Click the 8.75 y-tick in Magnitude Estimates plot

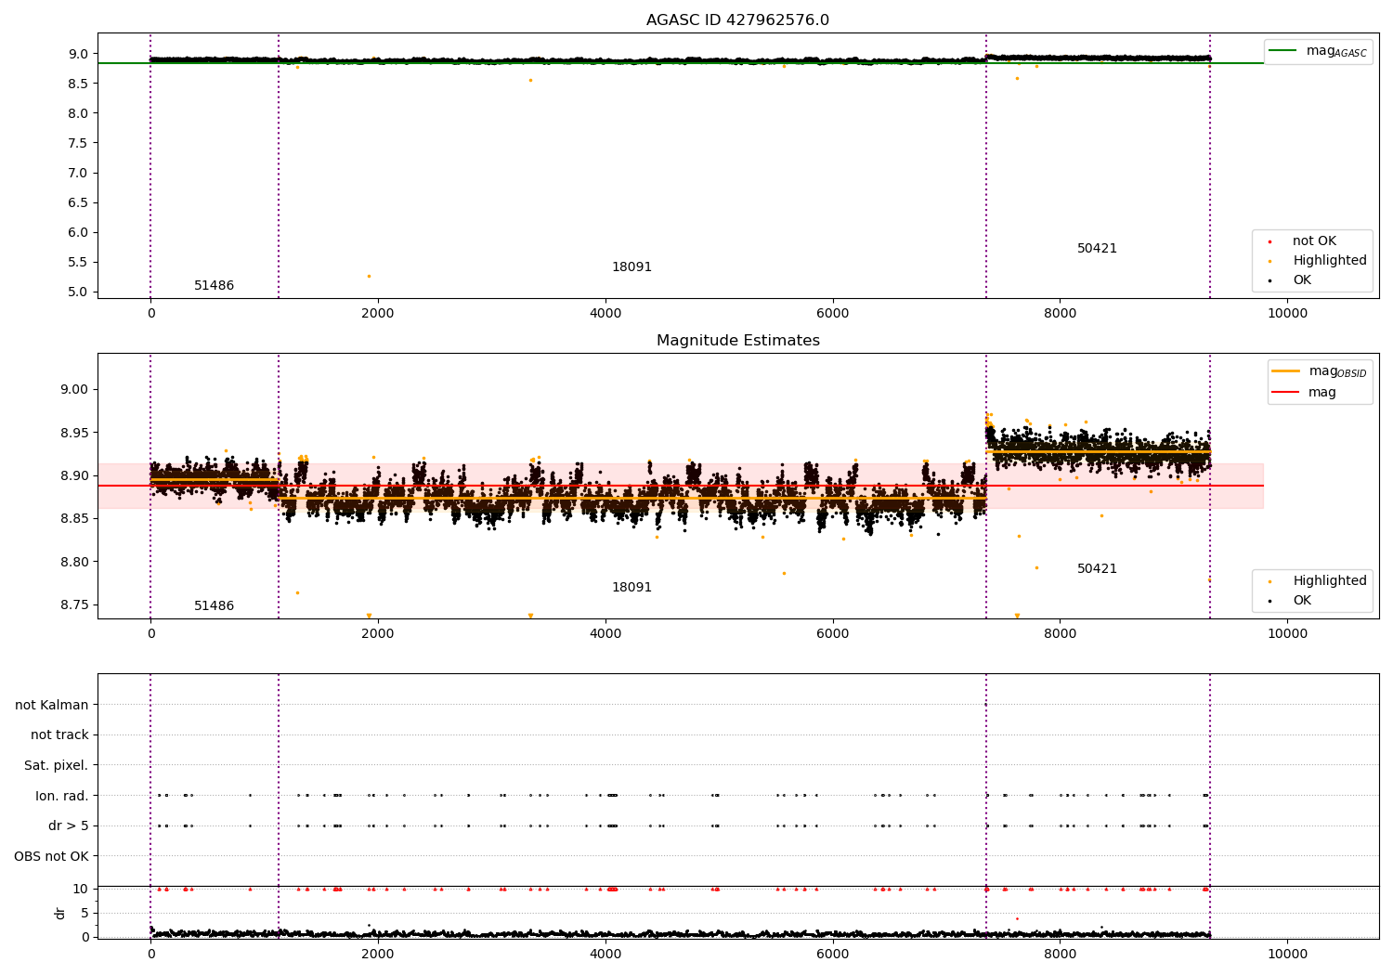pyautogui.click(x=76, y=605)
